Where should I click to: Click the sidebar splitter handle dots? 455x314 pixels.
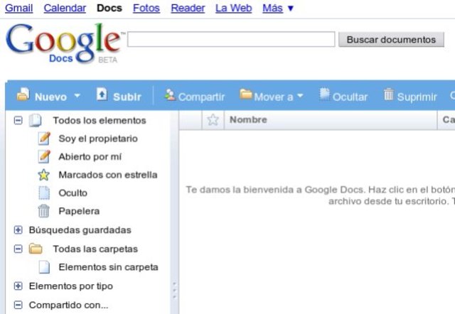pyautogui.click(x=174, y=290)
